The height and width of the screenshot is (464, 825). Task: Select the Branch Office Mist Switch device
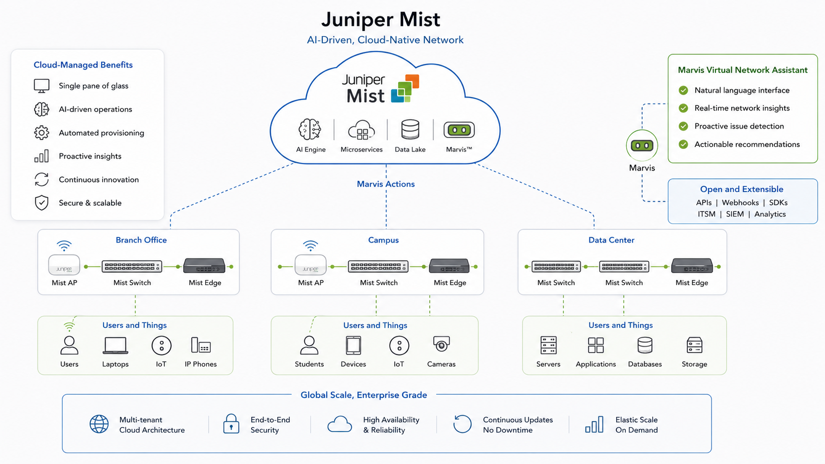coord(132,266)
